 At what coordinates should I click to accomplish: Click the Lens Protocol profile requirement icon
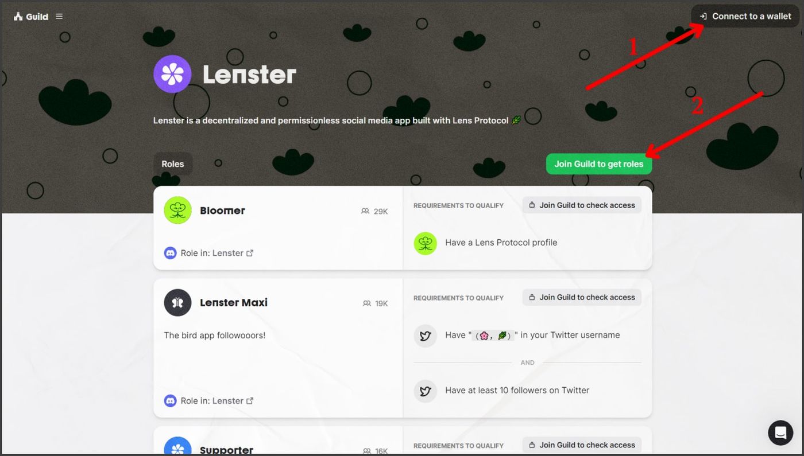[425, 243]
